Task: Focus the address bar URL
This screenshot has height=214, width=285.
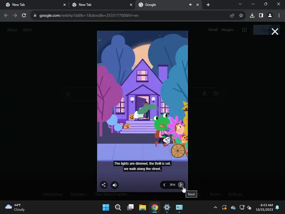Action: click(x=89, y=16)
